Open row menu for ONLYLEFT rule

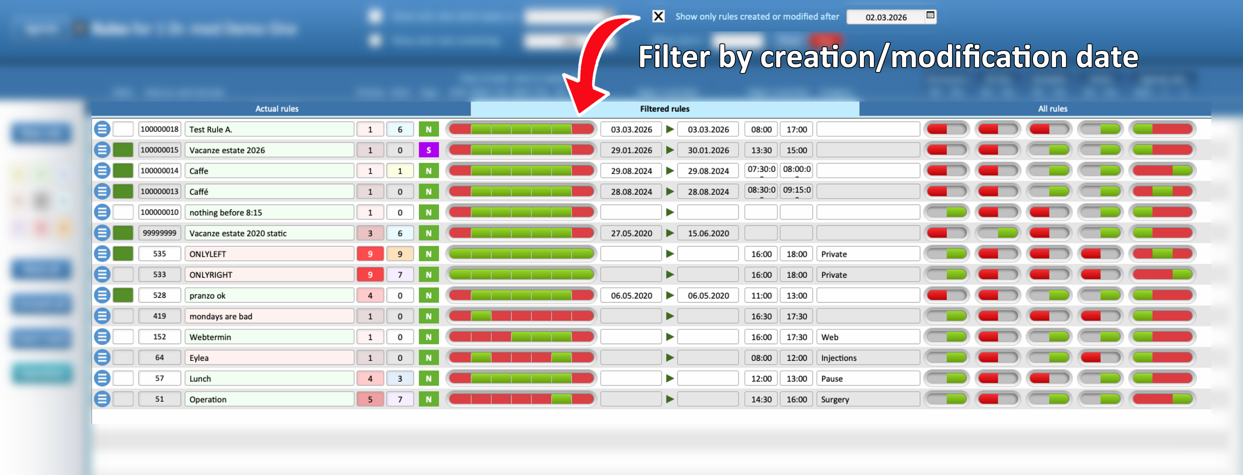coord(102,254)
